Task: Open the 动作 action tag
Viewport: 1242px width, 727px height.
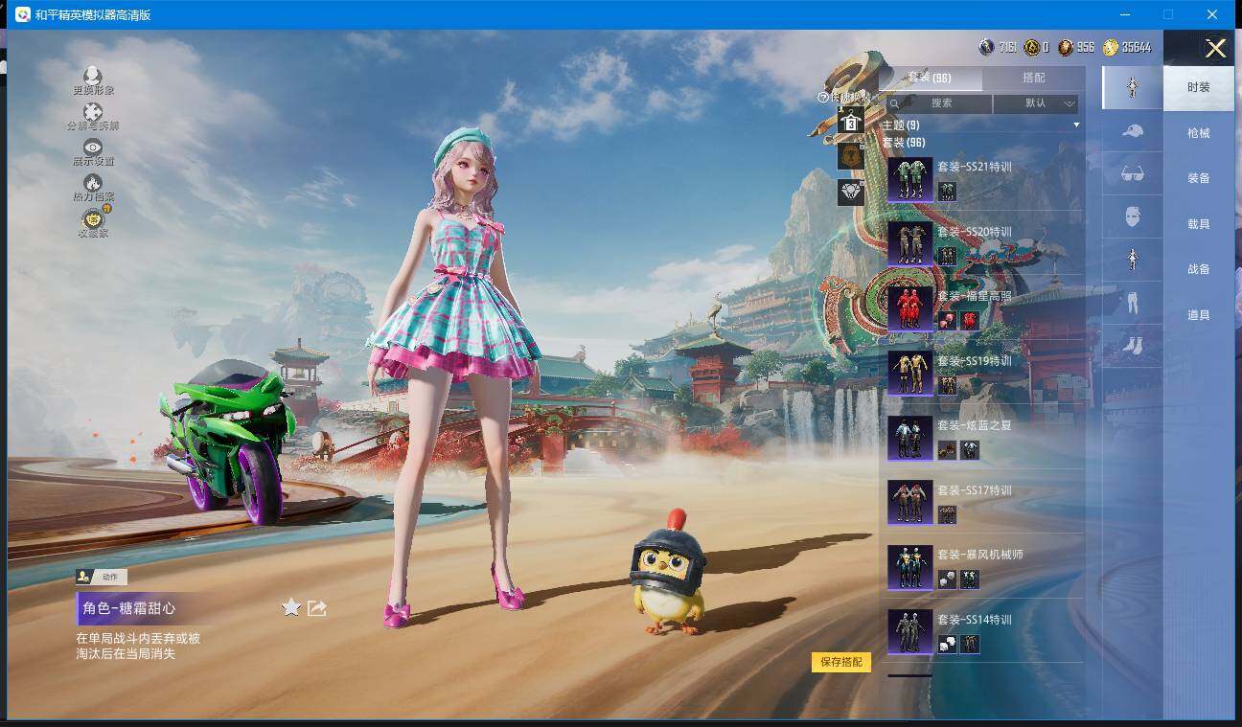Action: click(x=102, y=577)
